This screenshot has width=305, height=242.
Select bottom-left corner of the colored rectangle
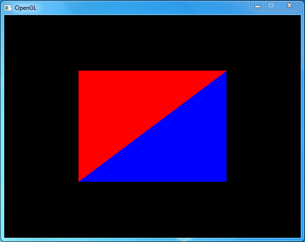(x=79, y=181)
